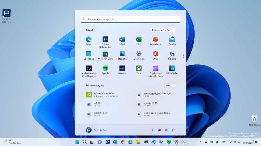
Task: Select the Recycle Bin desktop icon
Action: (x=254, y=120)
